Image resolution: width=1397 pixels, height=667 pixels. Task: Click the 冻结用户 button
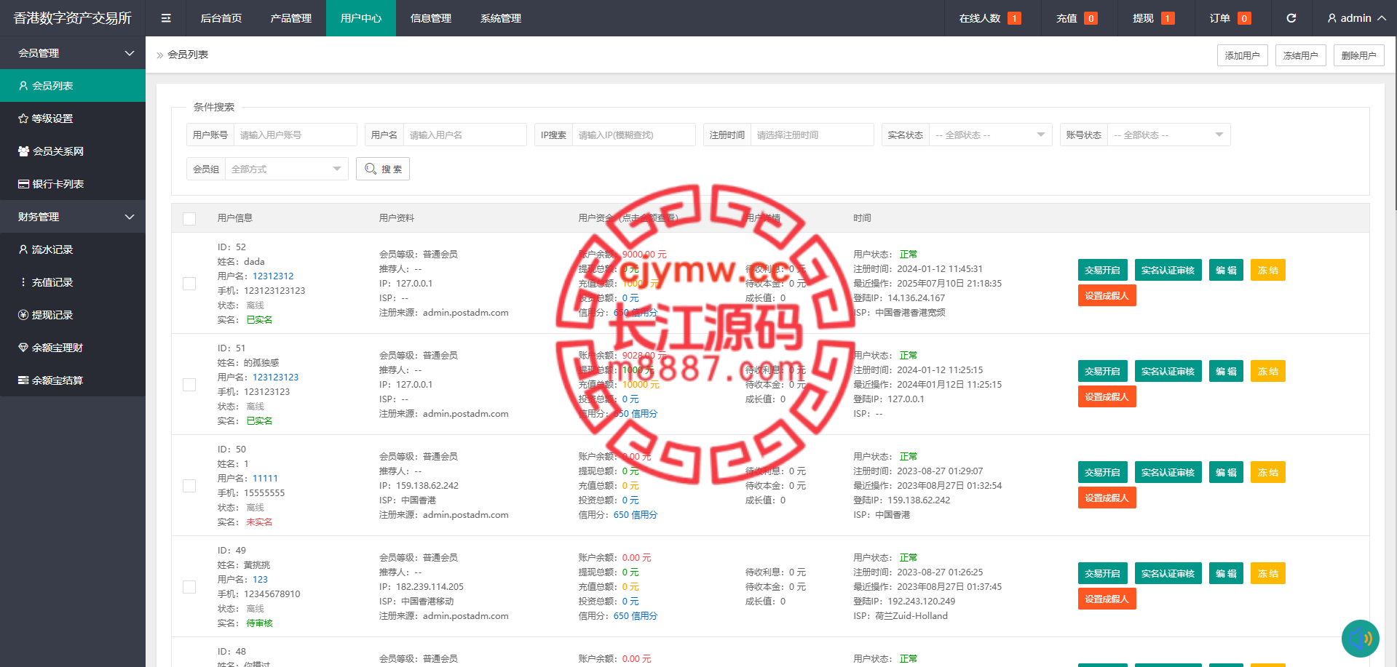[1301, 55]
